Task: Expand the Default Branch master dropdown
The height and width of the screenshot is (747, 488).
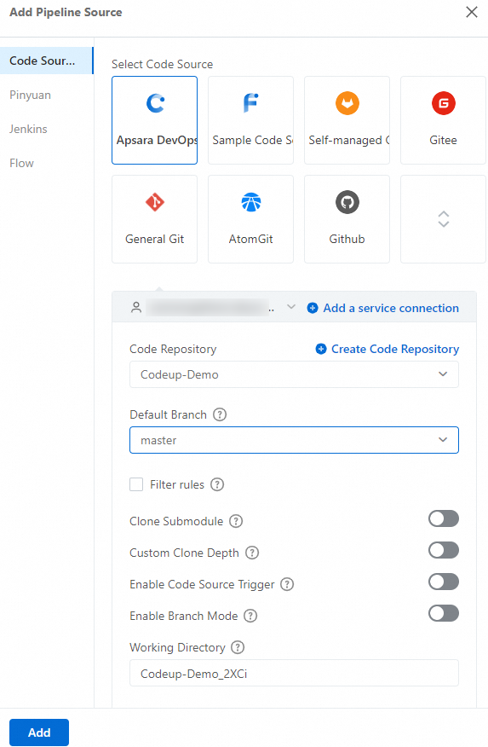Action: click(x=294, y=440)
